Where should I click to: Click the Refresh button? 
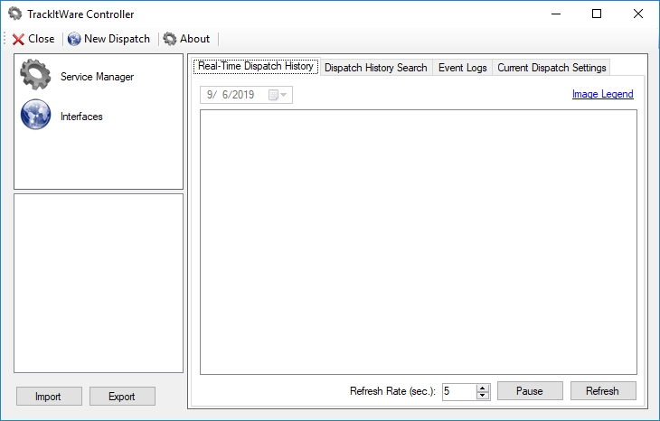(x=603, y=391)
